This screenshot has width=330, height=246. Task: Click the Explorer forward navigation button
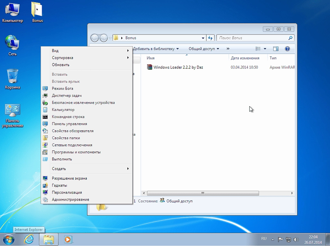(x=104, y=38)
